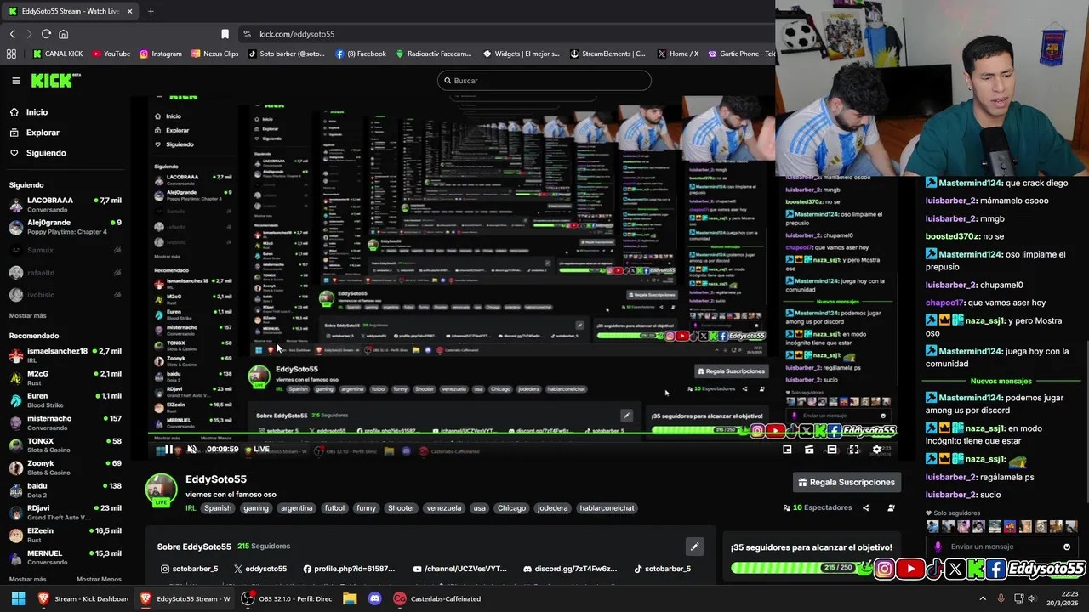Open CANAL KICK bookmark
Viewport: 1089px width, 612px height.
[x=57, y=54]
